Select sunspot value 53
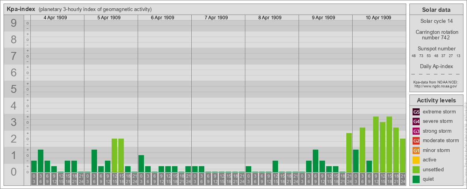467x189 pixels. [x=429, y=56]
